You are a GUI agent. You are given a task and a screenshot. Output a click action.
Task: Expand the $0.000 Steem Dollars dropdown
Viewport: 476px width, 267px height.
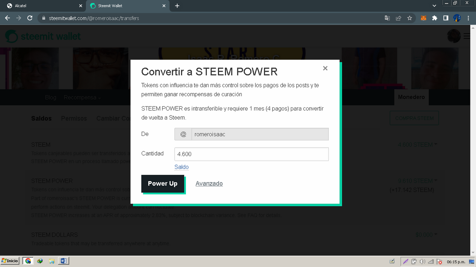[426, 235]
